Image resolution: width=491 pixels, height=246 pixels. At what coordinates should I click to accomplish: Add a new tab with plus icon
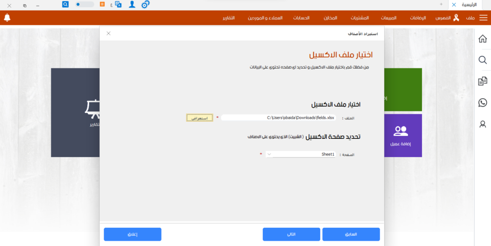coord(441,4)
